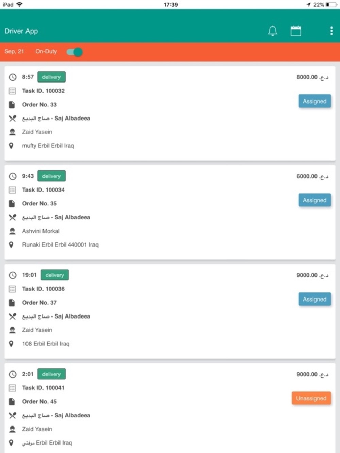The image size is (340, 453).
Task: Open notifications bell icon
Action: pyautogui.click(x=273, y=31)
